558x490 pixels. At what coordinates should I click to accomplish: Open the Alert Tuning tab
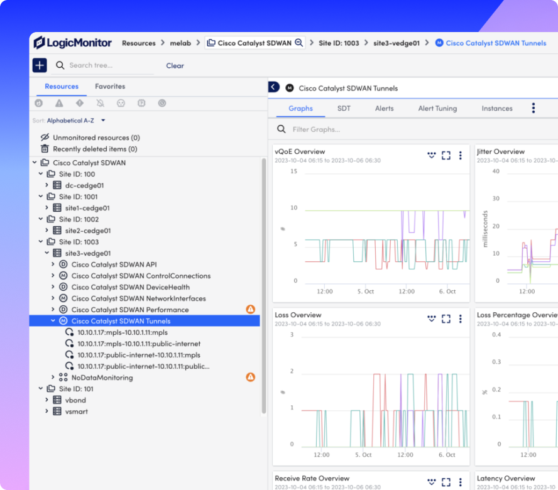(437, 108)
